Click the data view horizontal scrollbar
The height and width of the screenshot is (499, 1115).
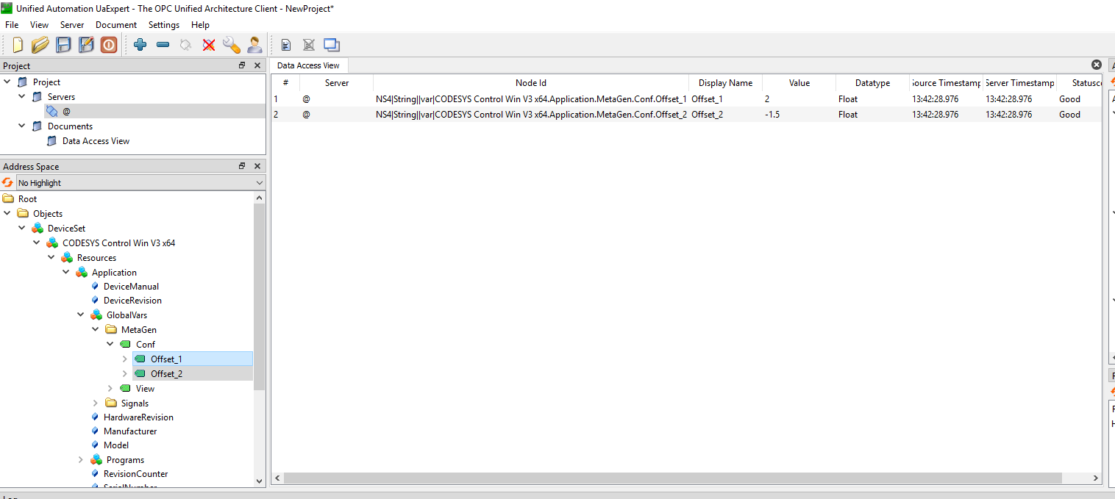click(672, 478)
